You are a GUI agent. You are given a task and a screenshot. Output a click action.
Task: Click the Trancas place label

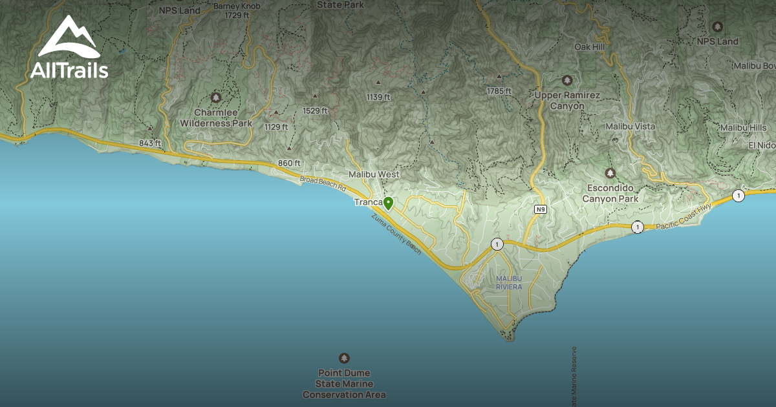click(x=369, y=202)
